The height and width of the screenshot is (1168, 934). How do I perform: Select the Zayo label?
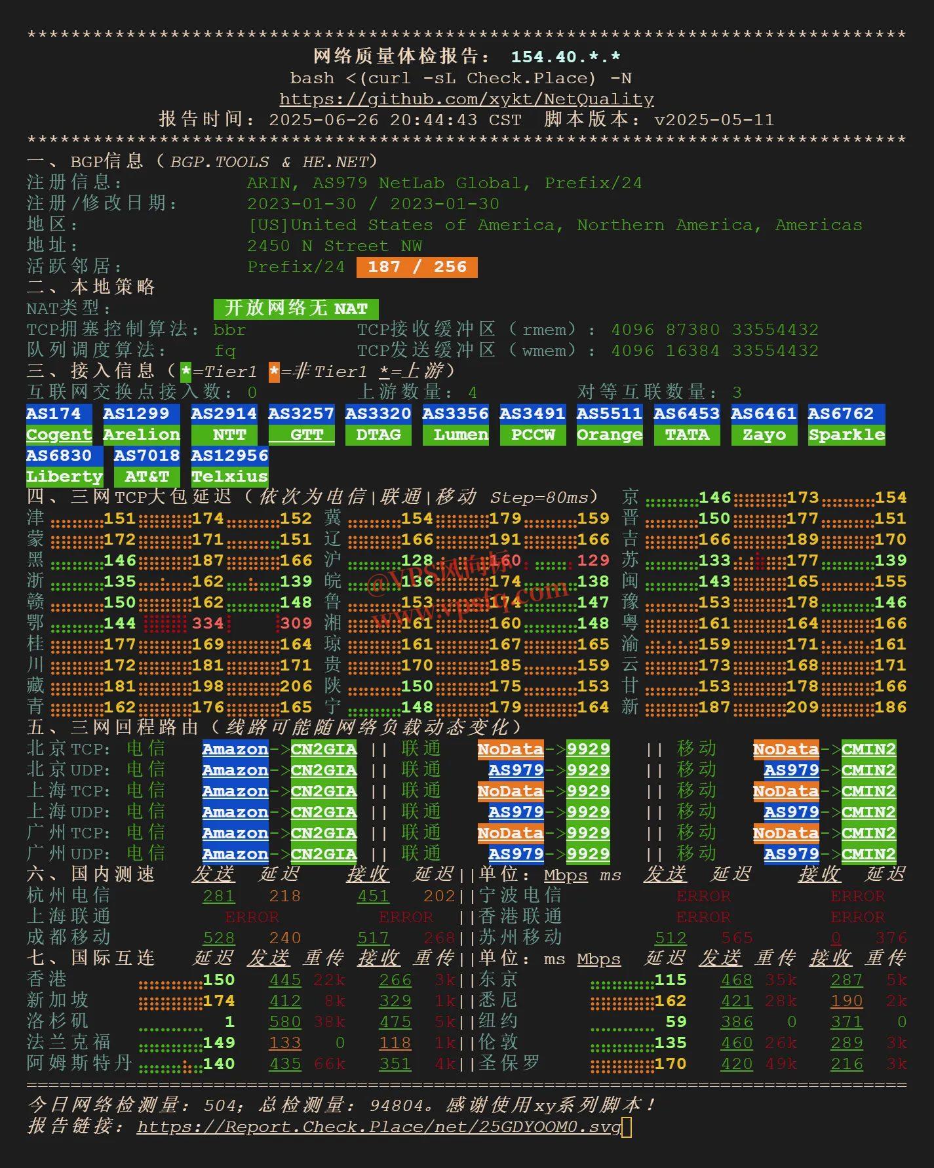pyautogui.click(x=764, y=435)
